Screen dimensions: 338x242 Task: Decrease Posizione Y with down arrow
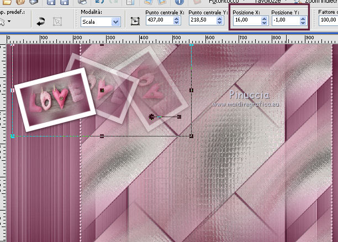tap(303, 23)
